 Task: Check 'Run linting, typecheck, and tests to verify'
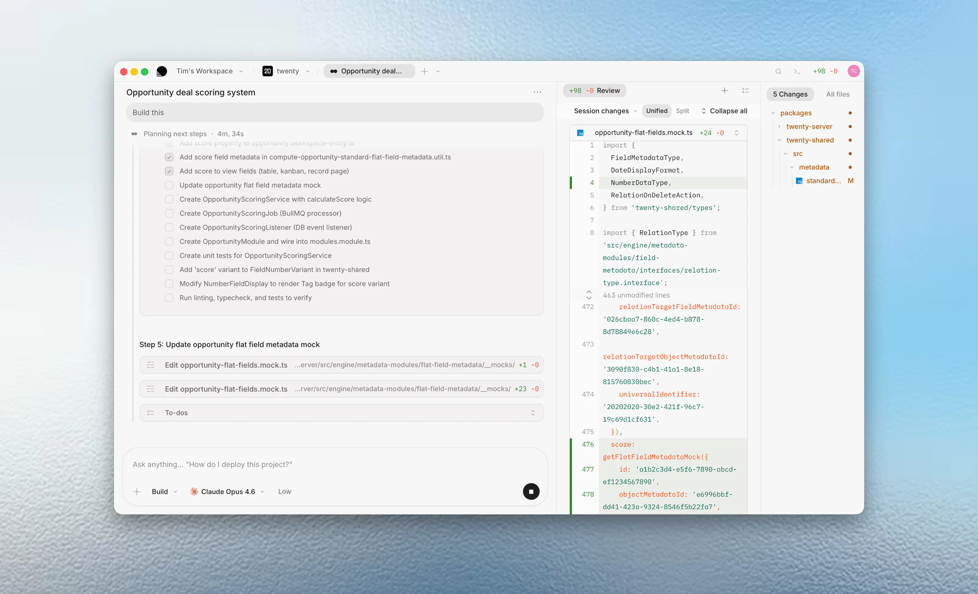(169, 297)
